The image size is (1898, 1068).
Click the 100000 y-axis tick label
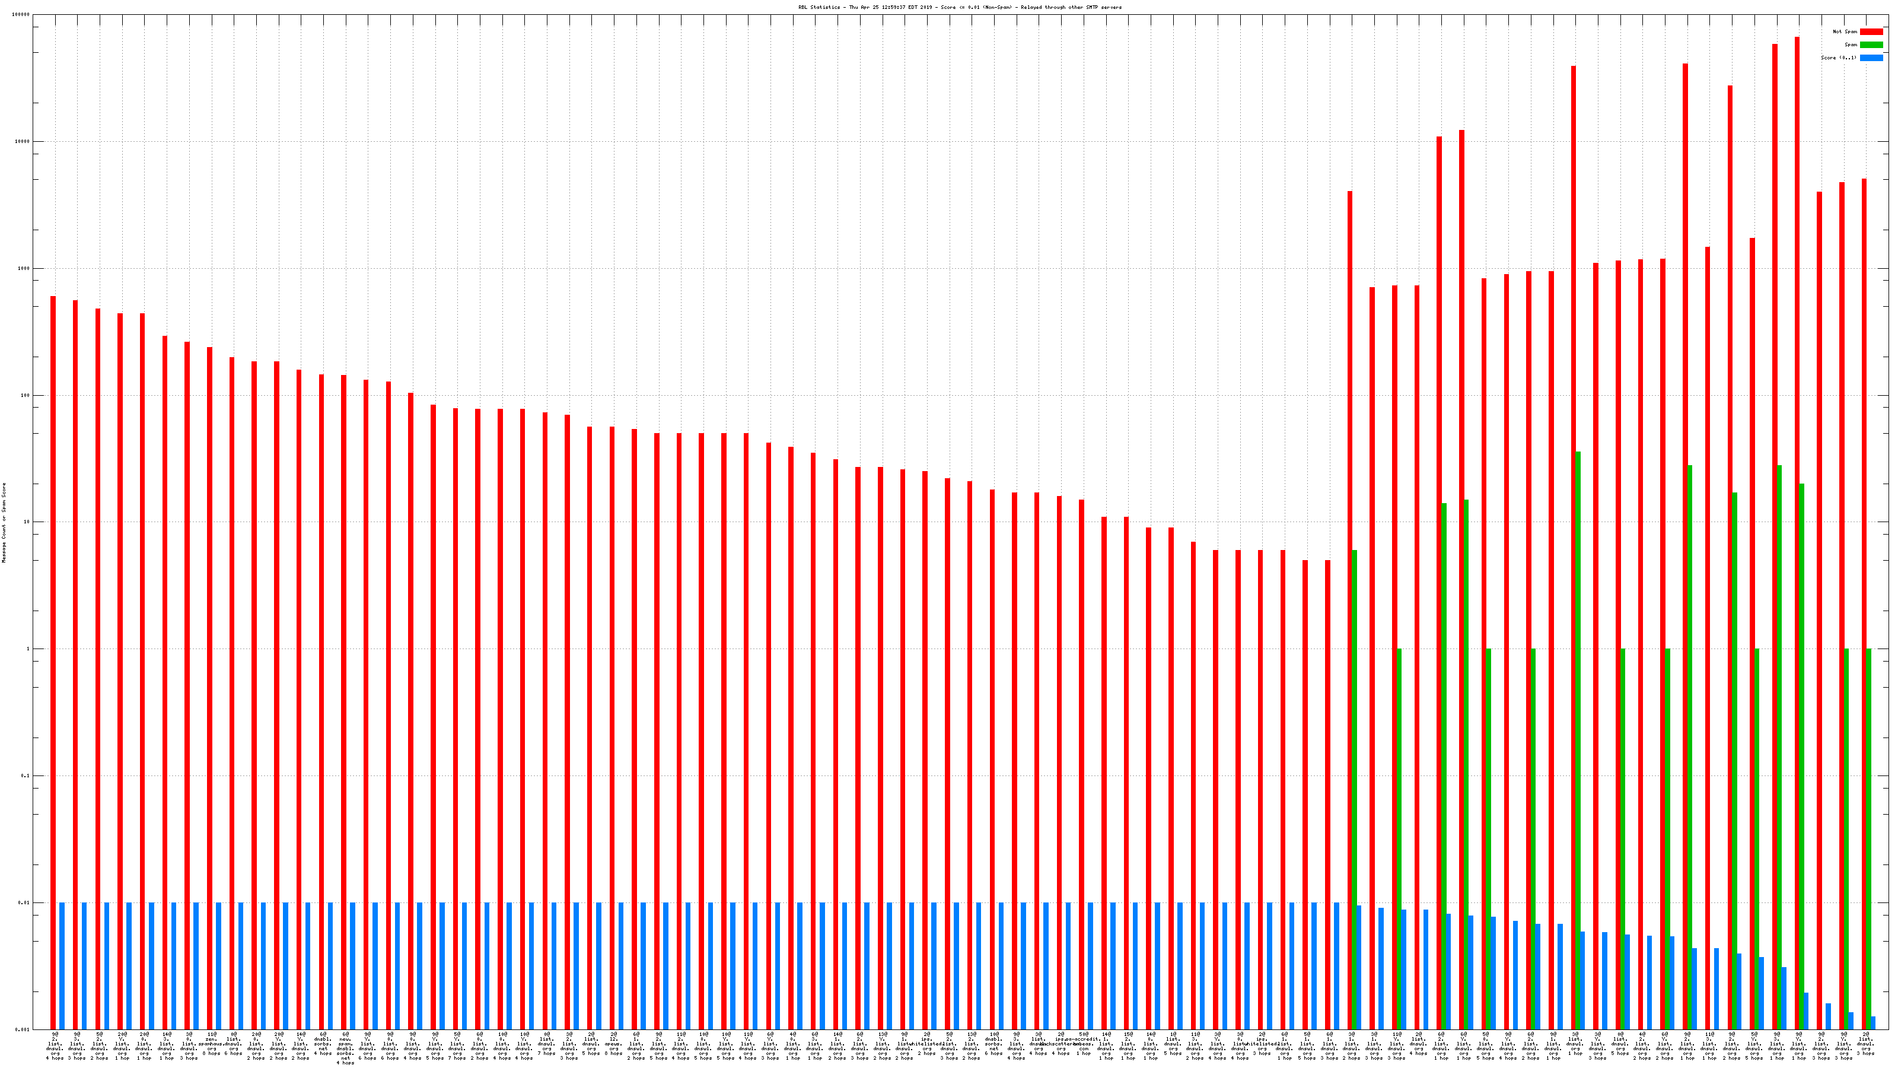21,15
